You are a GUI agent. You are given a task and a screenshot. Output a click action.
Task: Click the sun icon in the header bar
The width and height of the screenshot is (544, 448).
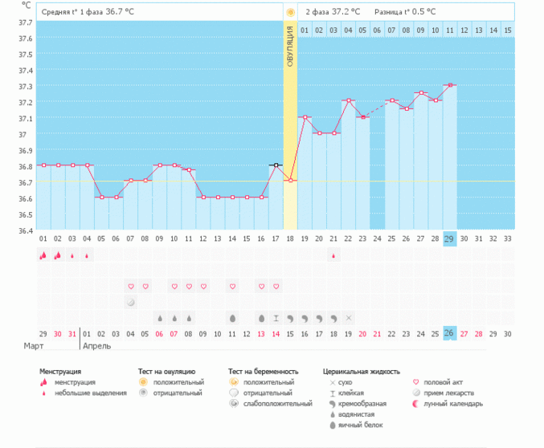pyautogui.click(x=290, y=12)
